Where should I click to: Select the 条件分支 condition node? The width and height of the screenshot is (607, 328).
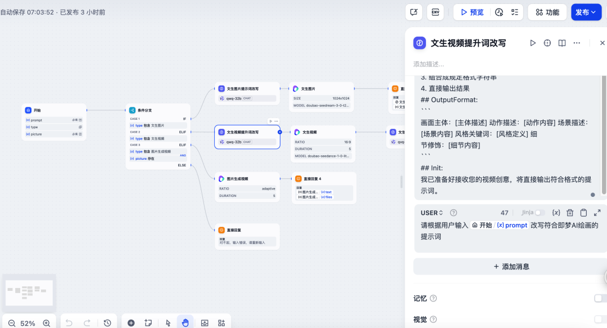[x=158, y=137]
